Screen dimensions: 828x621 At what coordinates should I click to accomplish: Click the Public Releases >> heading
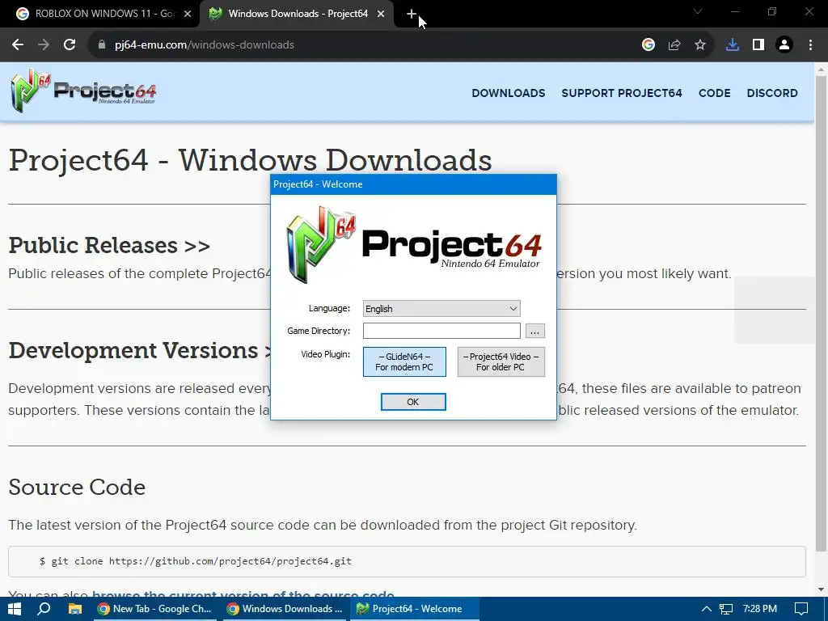tap(109, 245)
